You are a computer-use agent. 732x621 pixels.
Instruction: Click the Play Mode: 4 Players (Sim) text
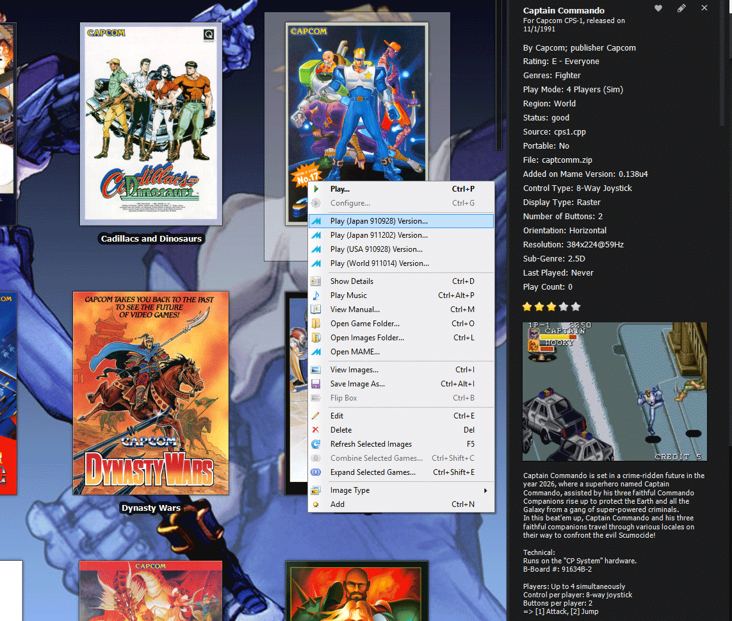pyautogui.click(x=573, y=89)
